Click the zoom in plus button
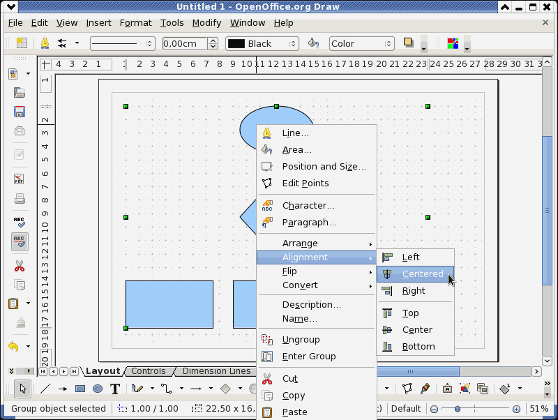The height and width of the screenshot is (420, 558). 516,409
